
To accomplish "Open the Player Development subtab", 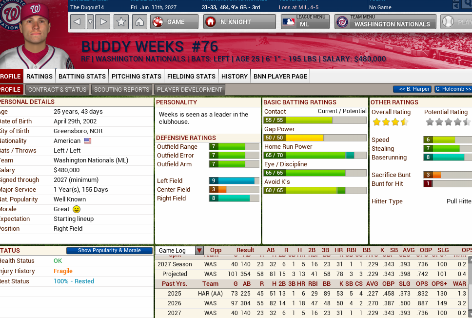I will (x=189, y=90).
